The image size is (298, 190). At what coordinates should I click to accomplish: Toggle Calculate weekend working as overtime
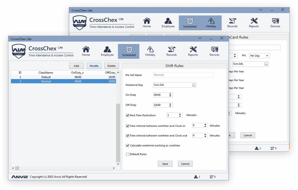[x=127, y=146]
